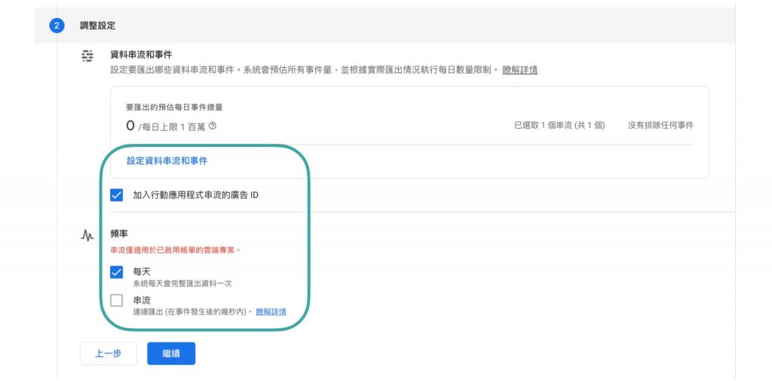
Task: Select the 頻率 section heading
Action: 119,234
